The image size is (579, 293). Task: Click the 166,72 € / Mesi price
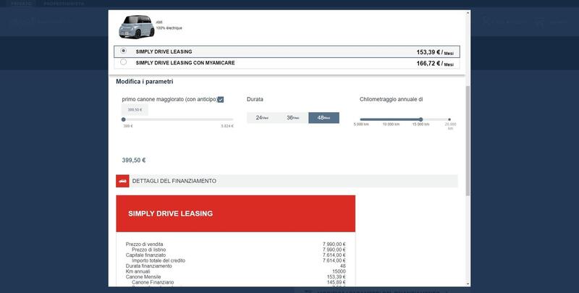click(435, 64)
